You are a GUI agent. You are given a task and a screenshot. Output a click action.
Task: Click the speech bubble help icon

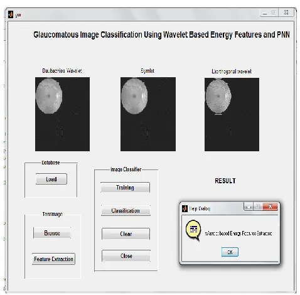point(193,230)
